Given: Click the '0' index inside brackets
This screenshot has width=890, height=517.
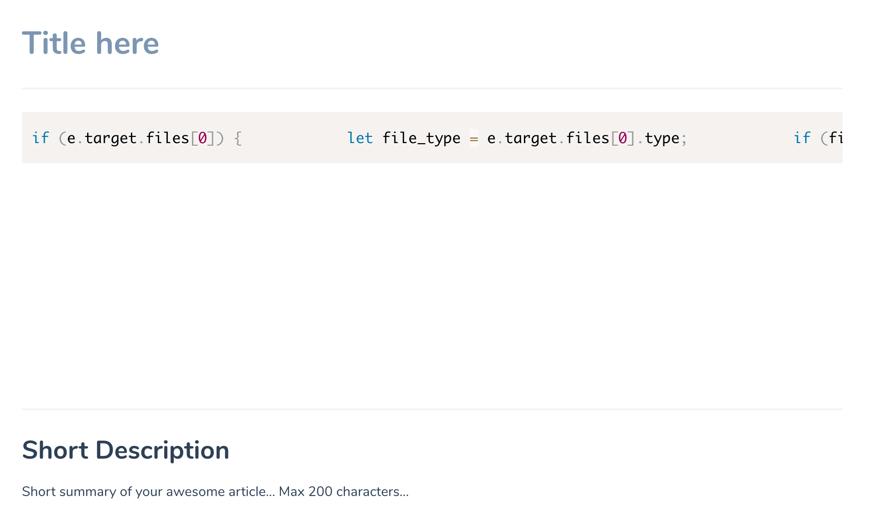Looking at the screenshot, I should (x=202, y=138).
